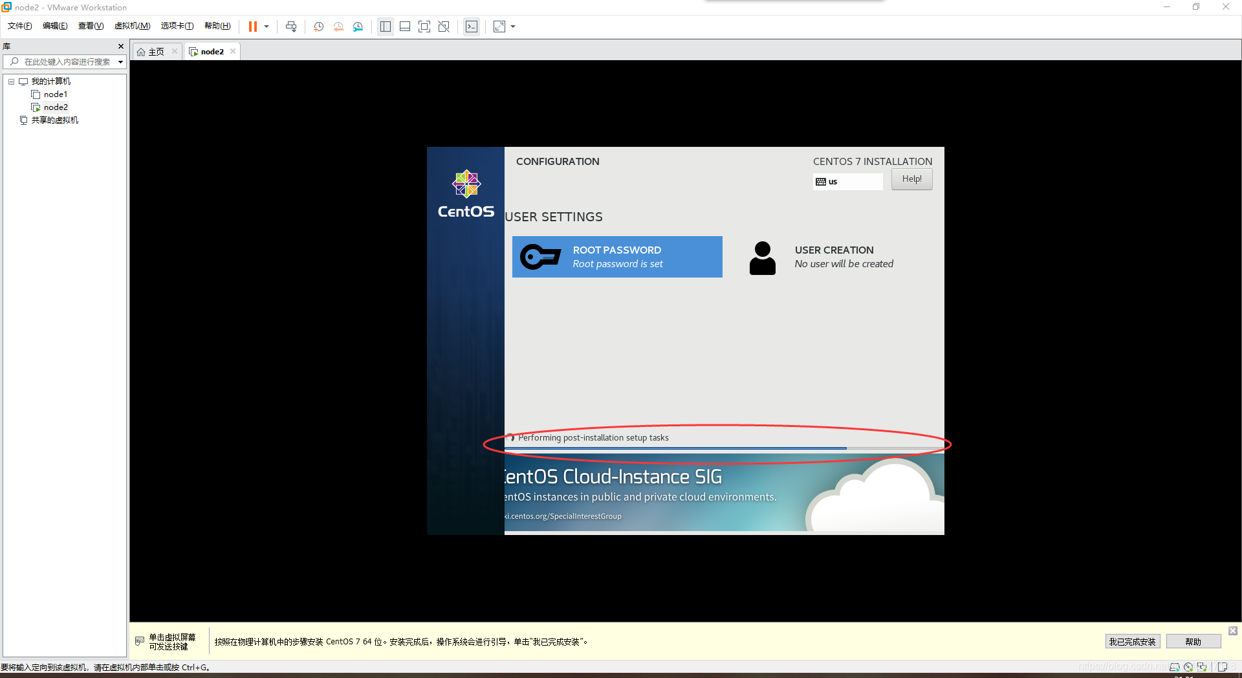The width and height of the screenshot is (1242, 678).
Task: Switch to Unity mode
Action: (444, 27)
